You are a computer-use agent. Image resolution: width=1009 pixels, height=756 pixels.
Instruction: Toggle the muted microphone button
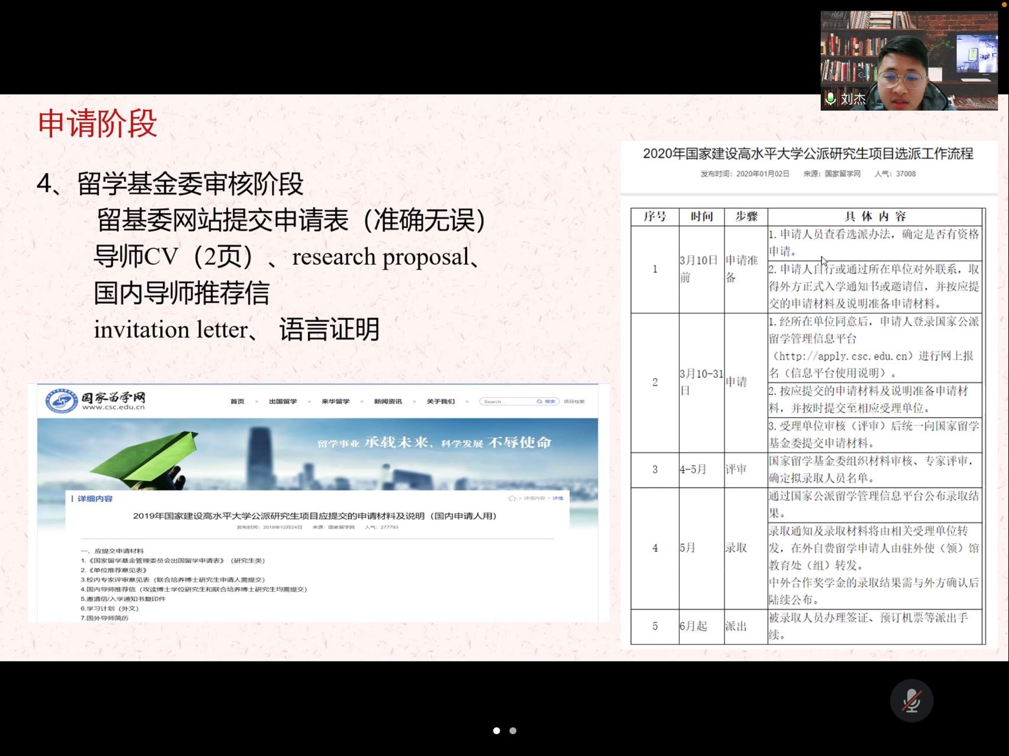[x=911, y=700]
